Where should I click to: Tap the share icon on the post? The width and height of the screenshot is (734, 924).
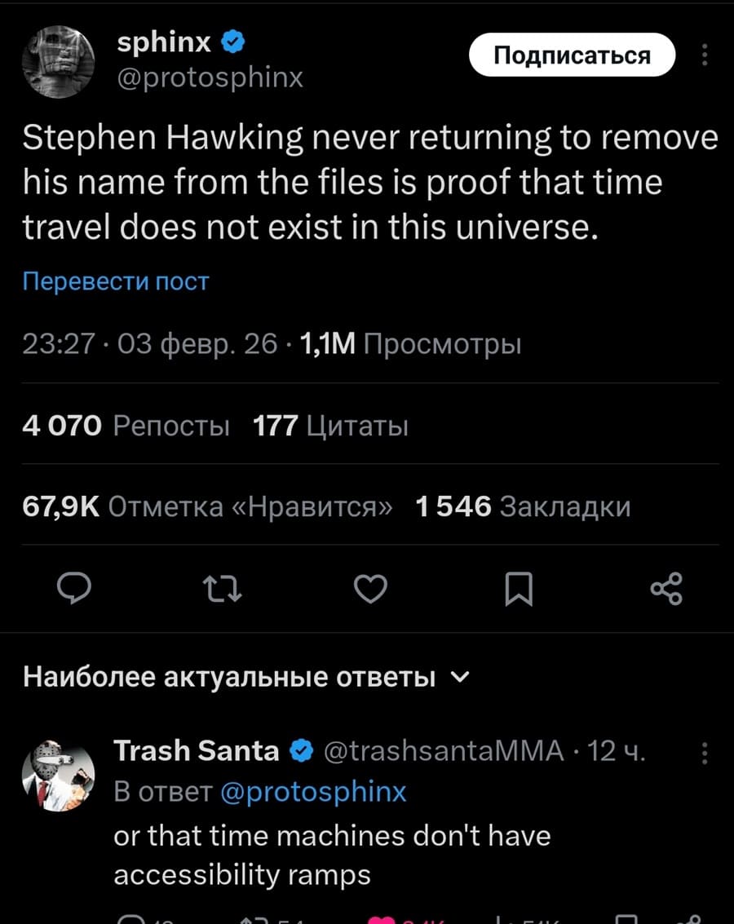coord(665,589)
